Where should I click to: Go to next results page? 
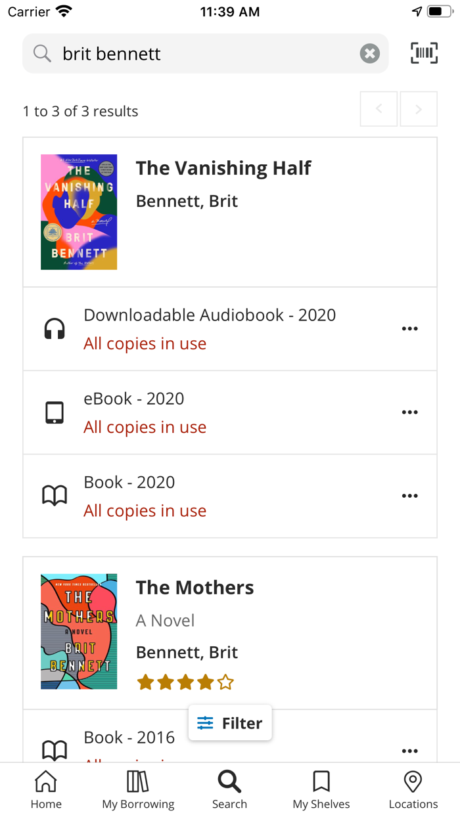point(419,109)
